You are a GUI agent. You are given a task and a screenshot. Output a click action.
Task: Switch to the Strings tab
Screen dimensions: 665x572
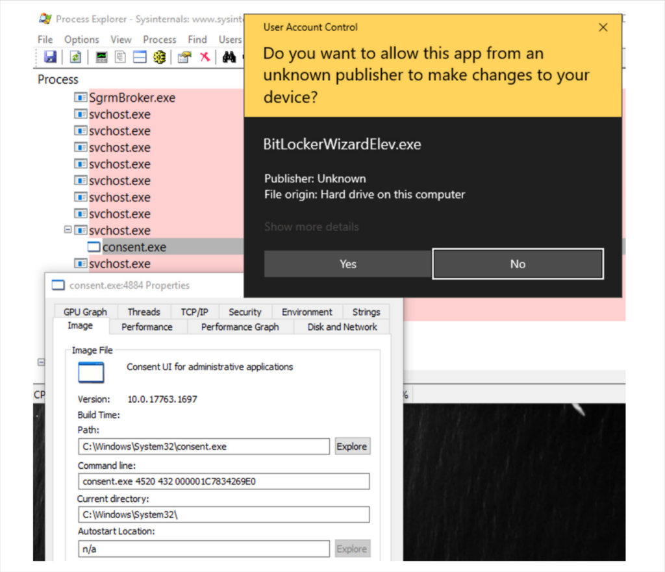tap(366, 312)
